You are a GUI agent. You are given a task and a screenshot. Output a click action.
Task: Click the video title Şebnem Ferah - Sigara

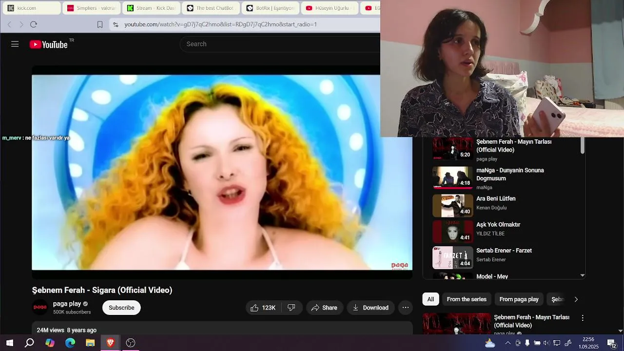(102, 290)
